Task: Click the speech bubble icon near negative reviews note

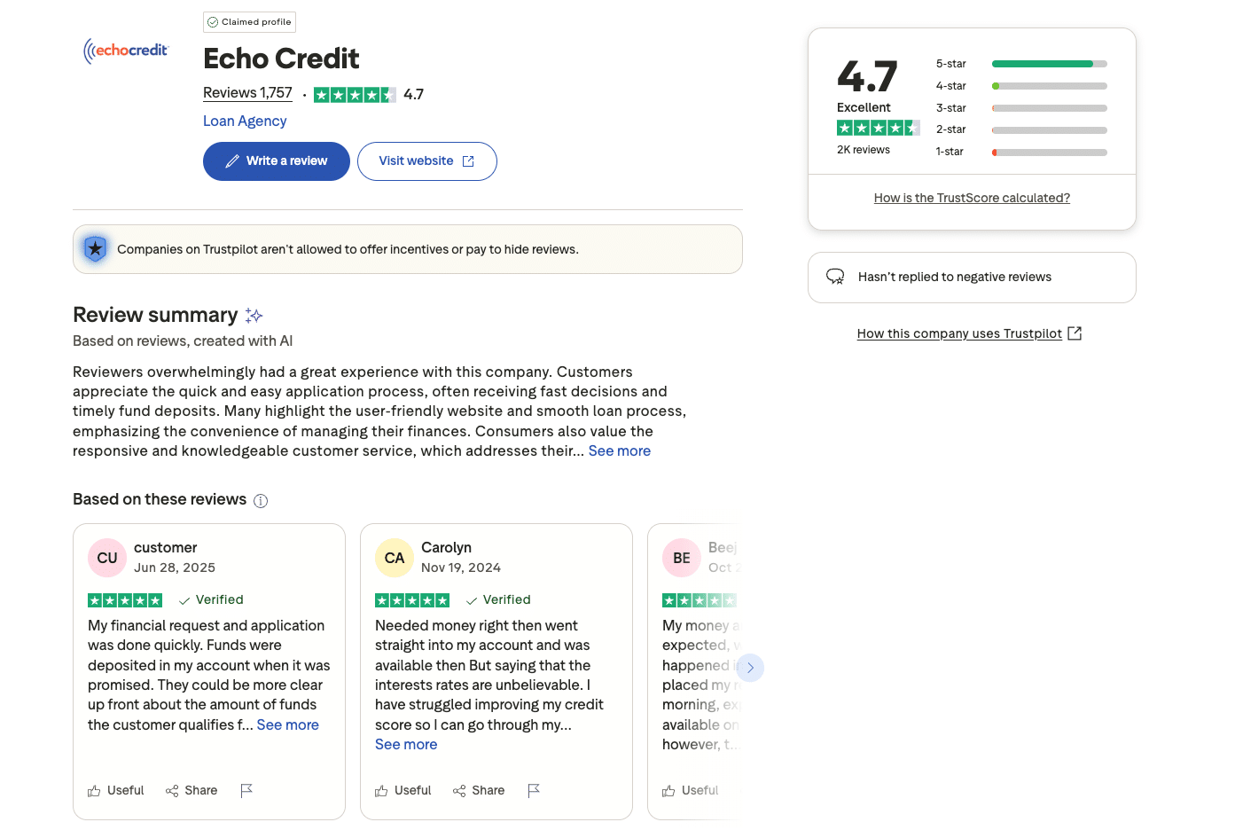Action: (835, 277)
